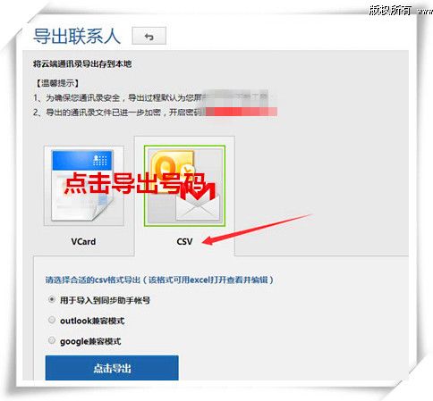433x401 pixels.
Task: Select the VCard document icon
Action: click(x=84, y=186)
